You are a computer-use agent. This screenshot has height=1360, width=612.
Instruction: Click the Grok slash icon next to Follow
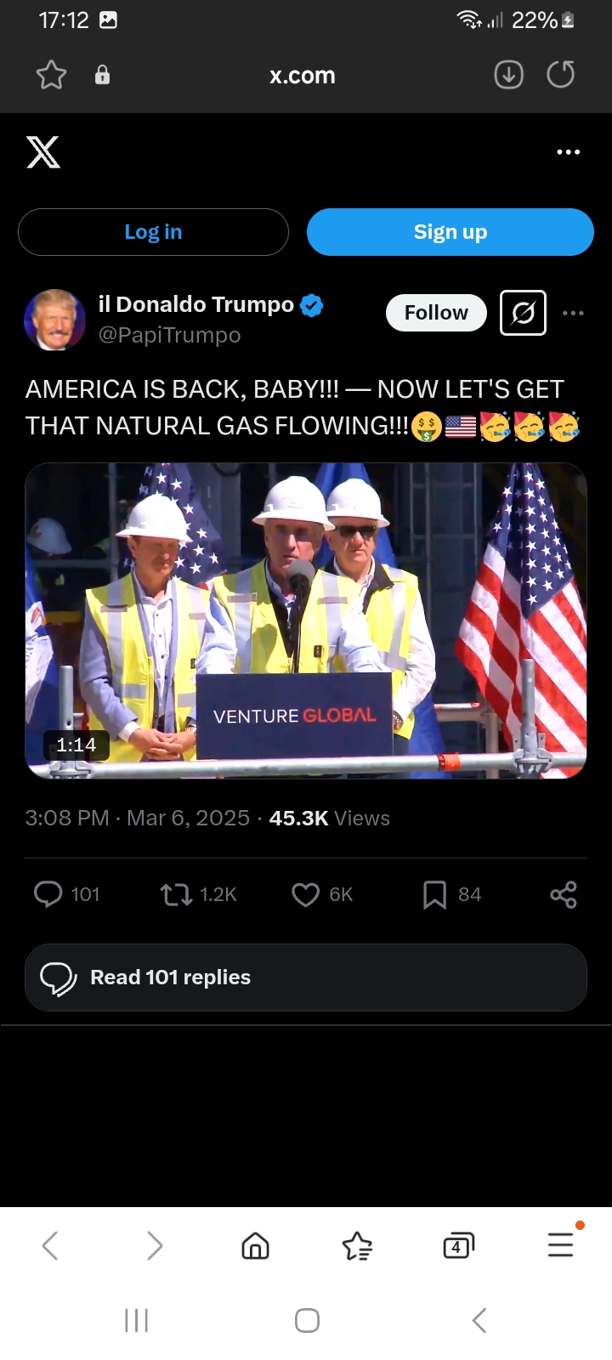(523, 313)
